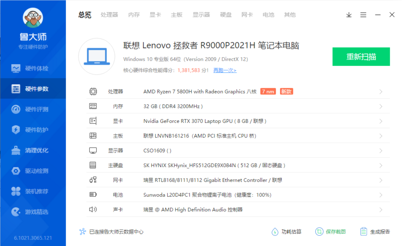Expand the 主硬盘 row chevron
Image resolution: width=402 pixels, height=246 pixels.
381,165
